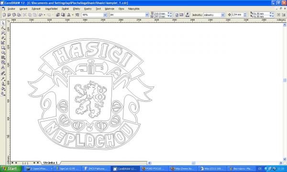Image resolution: width=287 pixels, height=172 pixels.
Task: Click the Save icon in toolbar
Action: pyautogui.click(x=14, y=15)
